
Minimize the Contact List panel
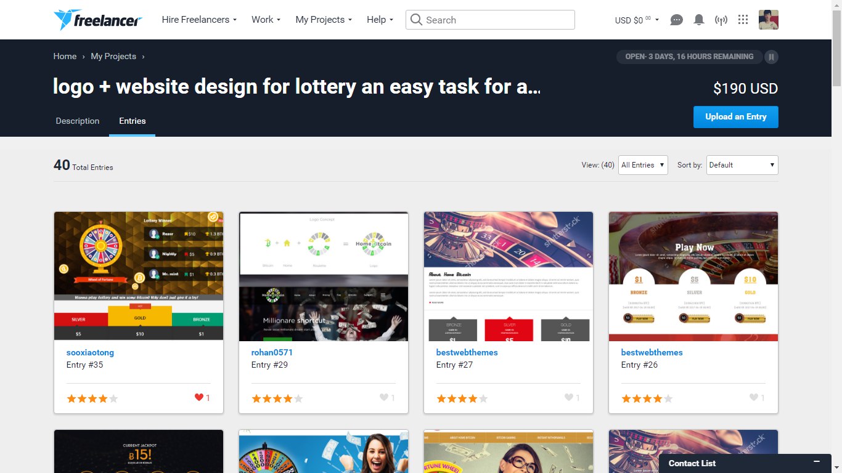click(x=817, y=462)
